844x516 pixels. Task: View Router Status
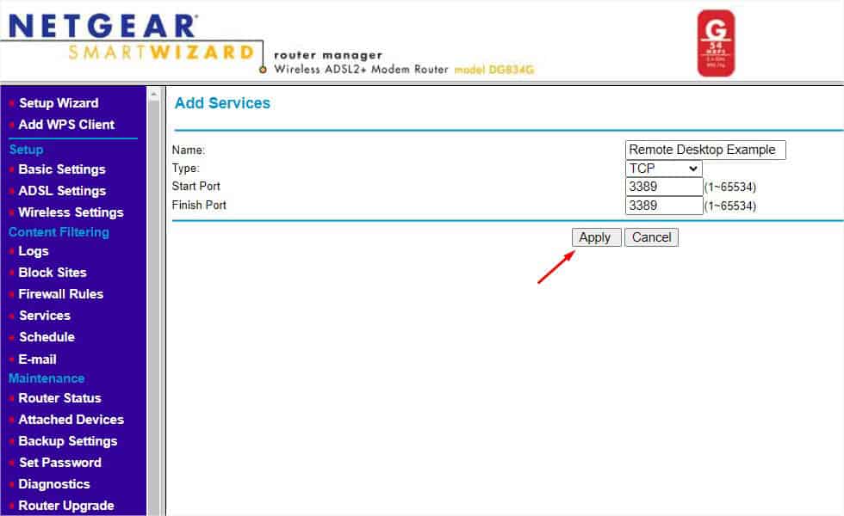(x=59, y=398)
